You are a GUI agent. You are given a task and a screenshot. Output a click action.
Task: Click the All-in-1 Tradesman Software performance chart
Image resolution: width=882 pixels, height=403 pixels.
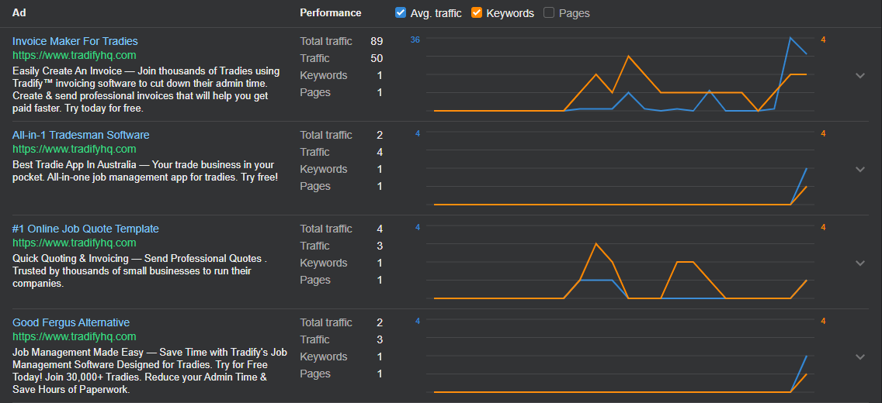pyautogui.click(x=620, y=168)
